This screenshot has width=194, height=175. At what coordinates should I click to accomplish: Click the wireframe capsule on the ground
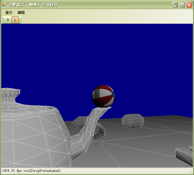(x=133, y=121)
